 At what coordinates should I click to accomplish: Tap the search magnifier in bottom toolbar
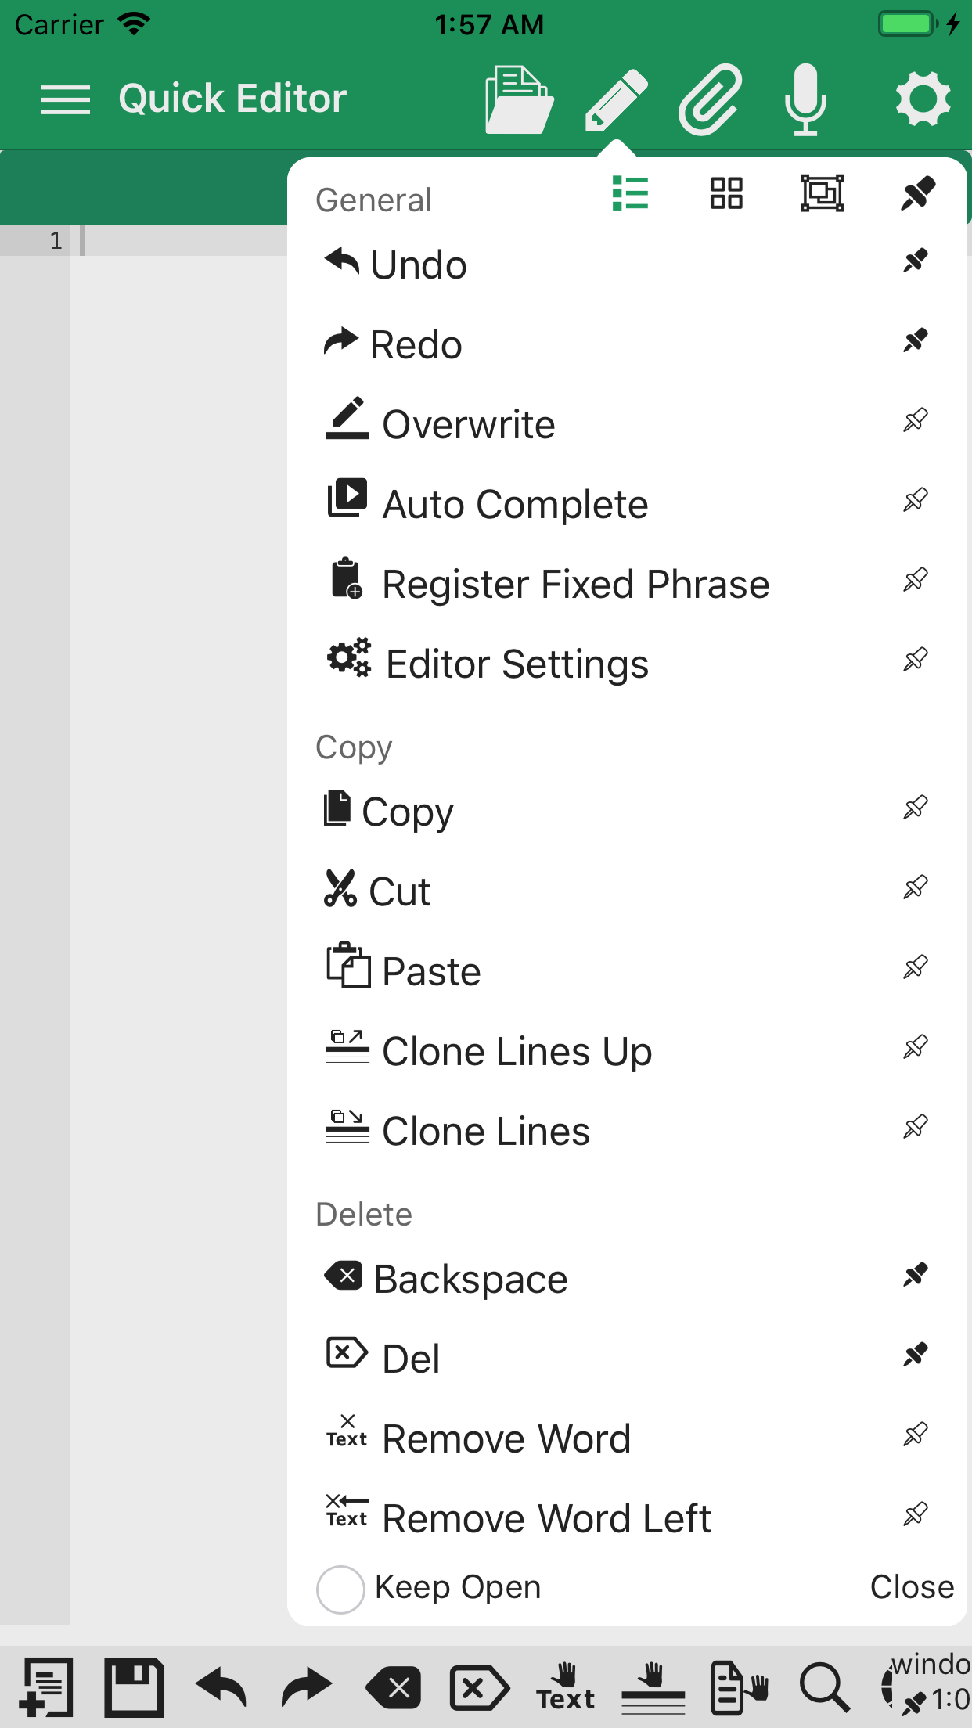pyautogui.click(x=823, y=1687)
